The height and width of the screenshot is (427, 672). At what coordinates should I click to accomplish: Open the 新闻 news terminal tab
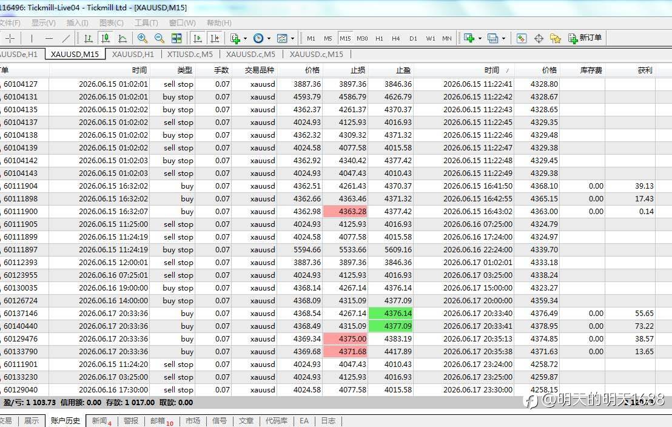(x=101, y=421)
